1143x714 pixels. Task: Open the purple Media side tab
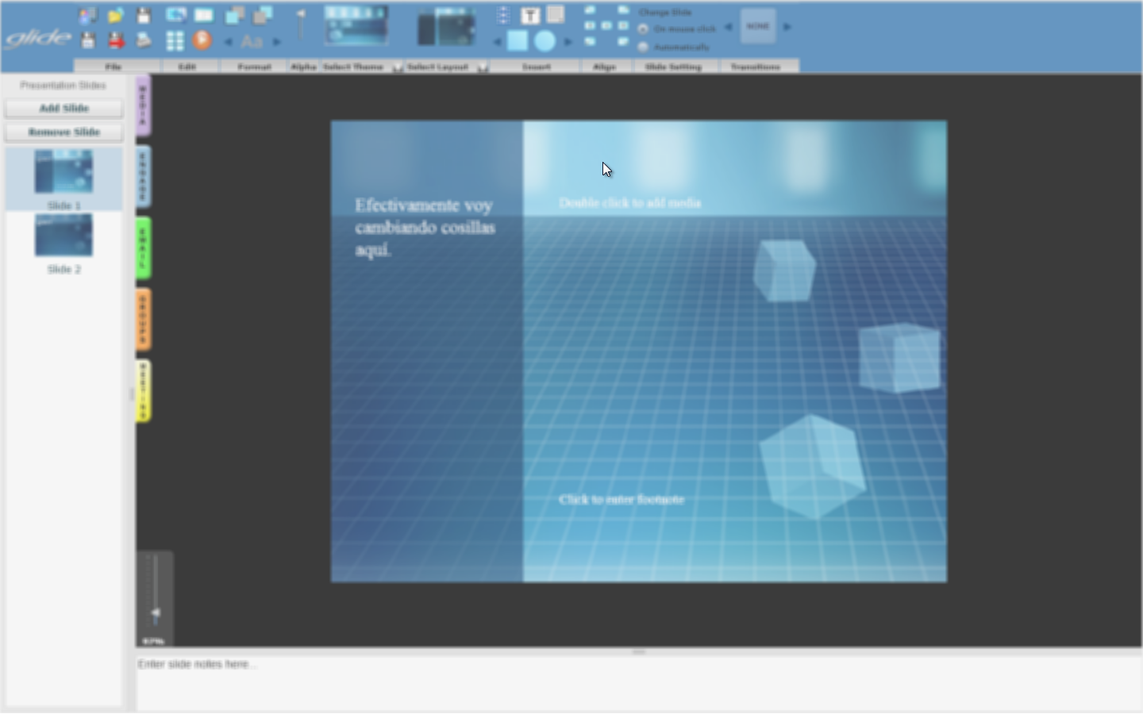(x=143, y=106)
